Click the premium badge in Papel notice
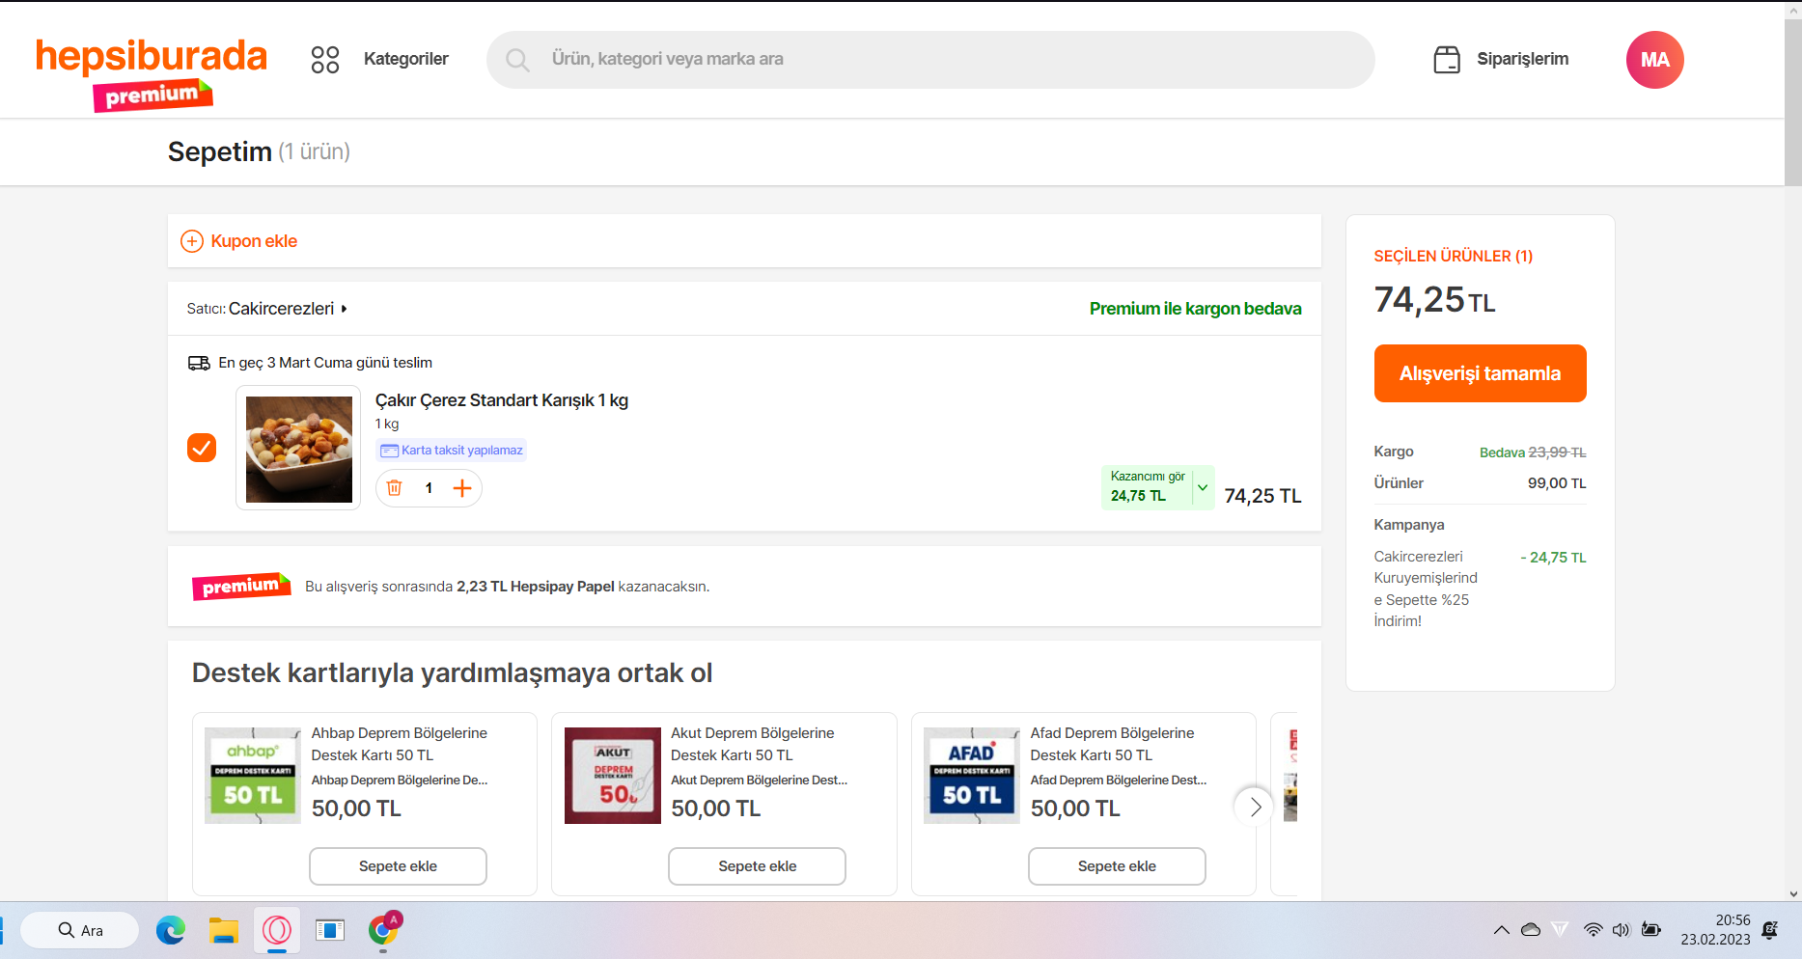 [x=241, y=587]
